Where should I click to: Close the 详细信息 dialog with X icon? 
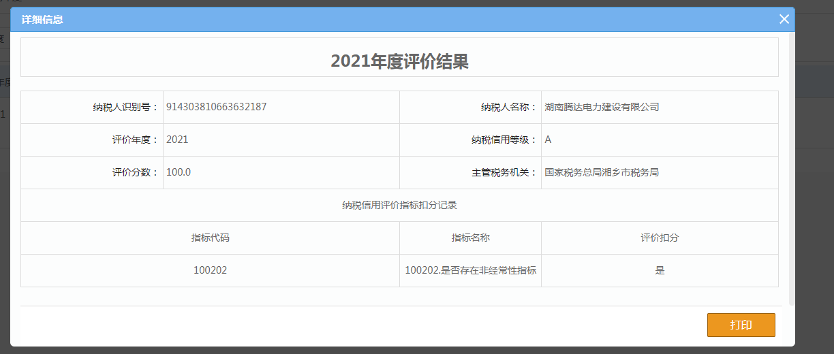784,19
